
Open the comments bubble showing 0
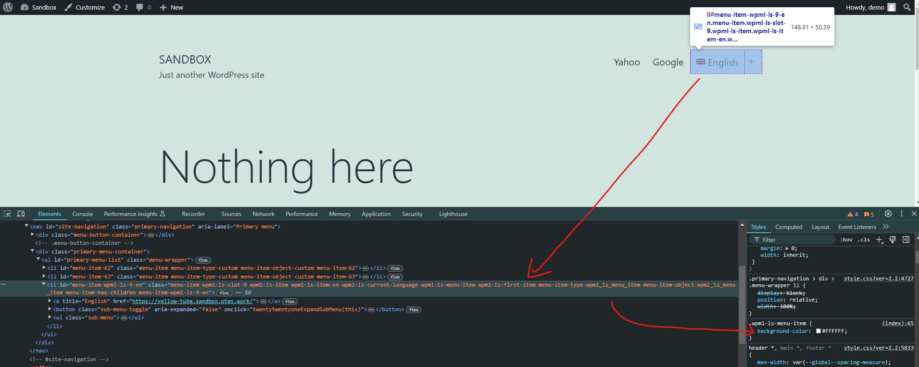(143, 7)
